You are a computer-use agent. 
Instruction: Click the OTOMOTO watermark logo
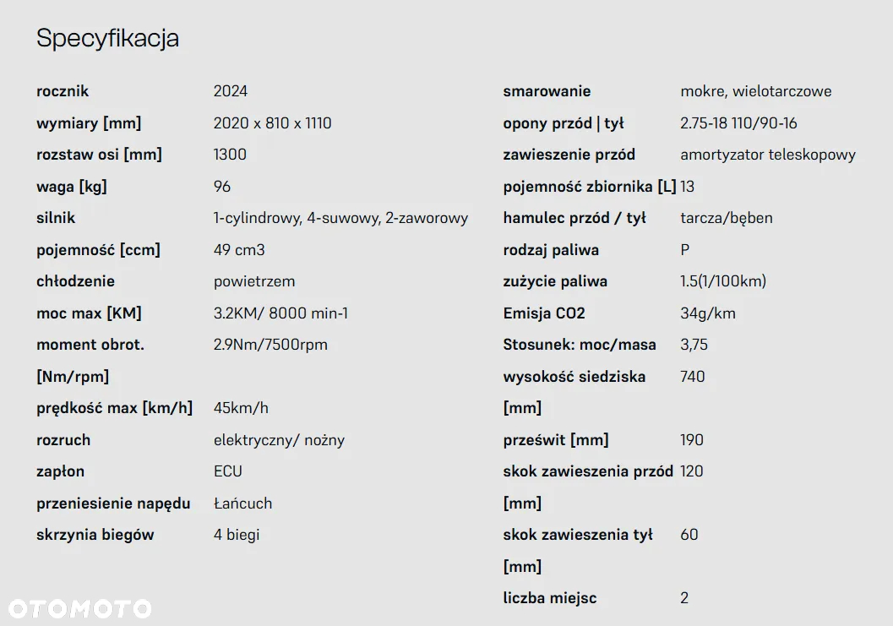79,608
